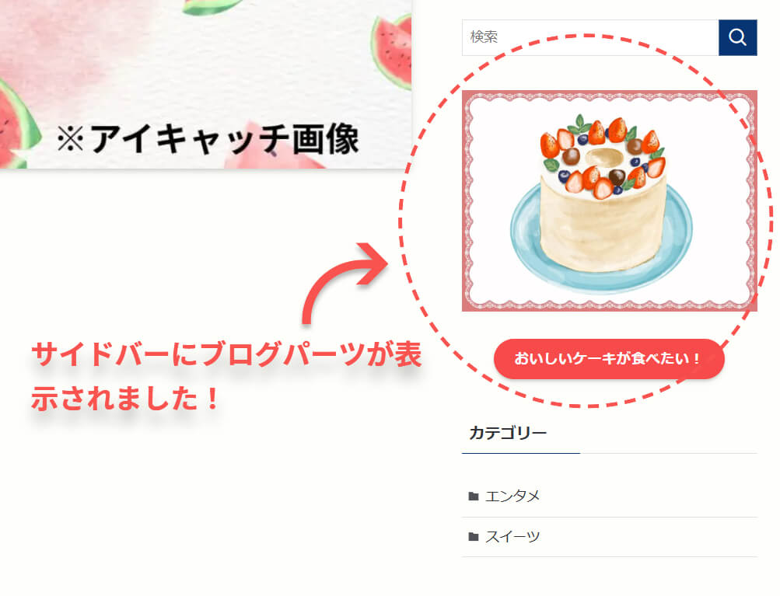Screen dimensions: 780x596
Task: Click the red curved arrow annotation
Action: point(345,282)
